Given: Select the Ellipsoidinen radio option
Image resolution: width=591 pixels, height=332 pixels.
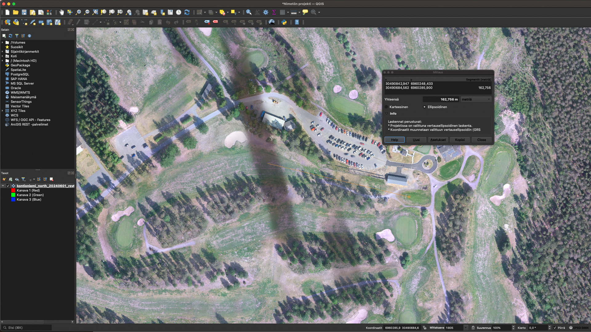Looking at the screenshot, I should 424,107.
